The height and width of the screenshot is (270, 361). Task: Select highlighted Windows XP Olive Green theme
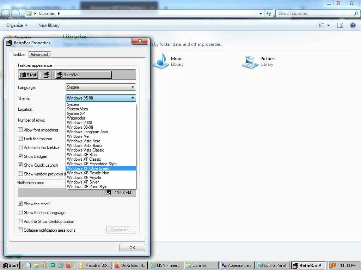[100, 168]
